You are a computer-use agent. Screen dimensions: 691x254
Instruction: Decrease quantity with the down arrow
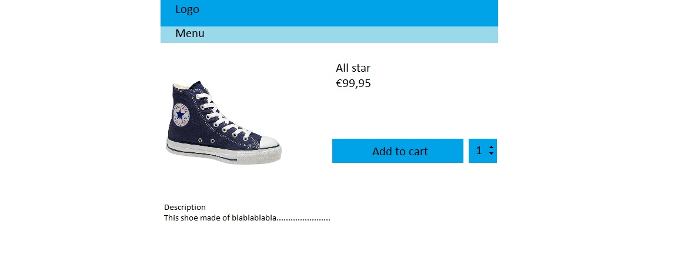tap(491, 155)
